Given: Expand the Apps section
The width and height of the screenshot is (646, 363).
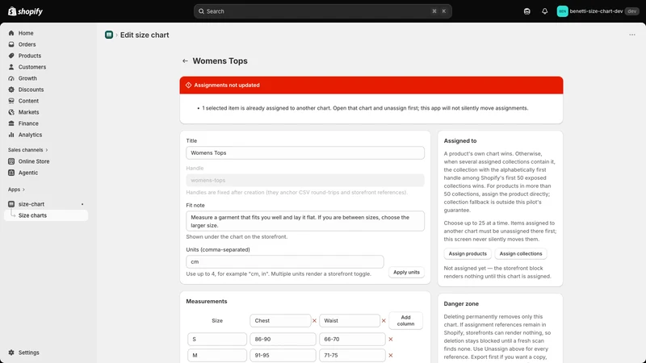Looking at the screenshot, I should tap(16, 190).
